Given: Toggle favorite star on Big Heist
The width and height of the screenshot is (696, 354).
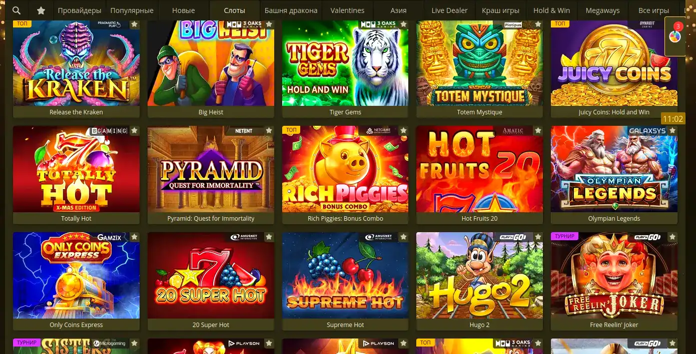Looking at the screenshot, I should pos(269,24).
